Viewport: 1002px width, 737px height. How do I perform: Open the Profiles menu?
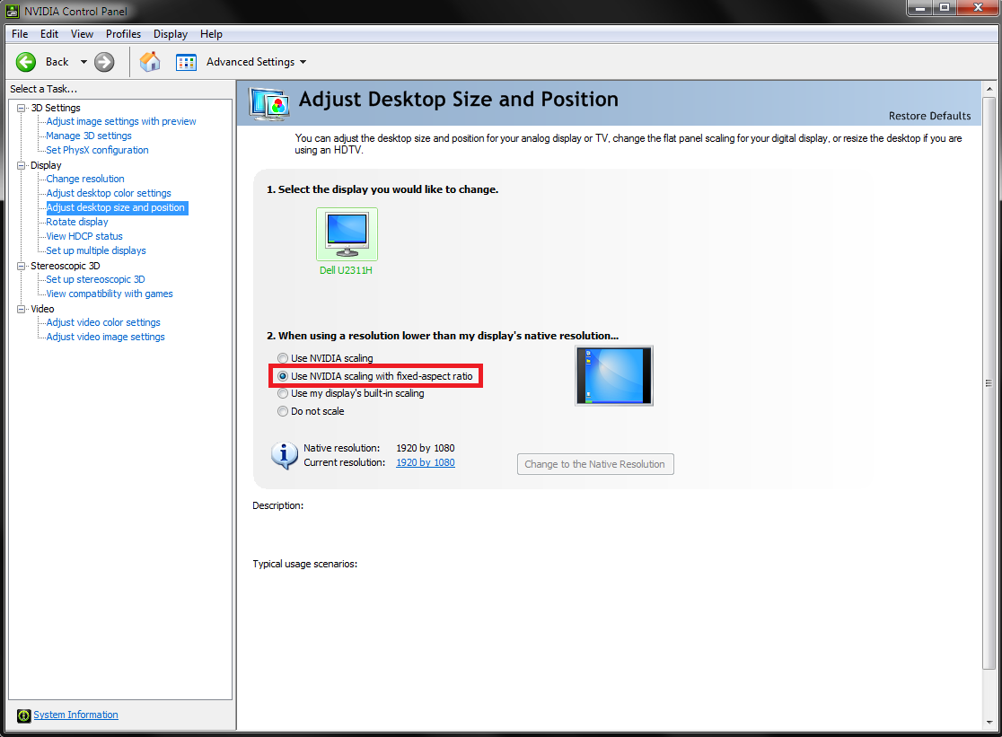pyautogui.click(x=123, y=34)
